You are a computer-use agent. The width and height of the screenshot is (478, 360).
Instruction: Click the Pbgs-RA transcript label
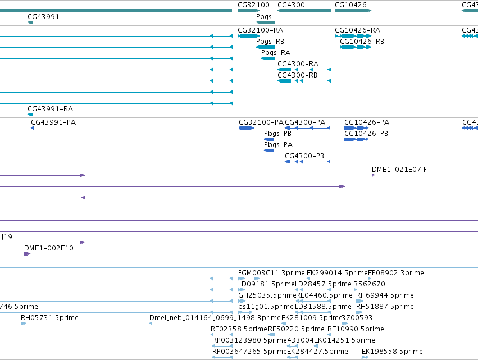coord(276,53)
